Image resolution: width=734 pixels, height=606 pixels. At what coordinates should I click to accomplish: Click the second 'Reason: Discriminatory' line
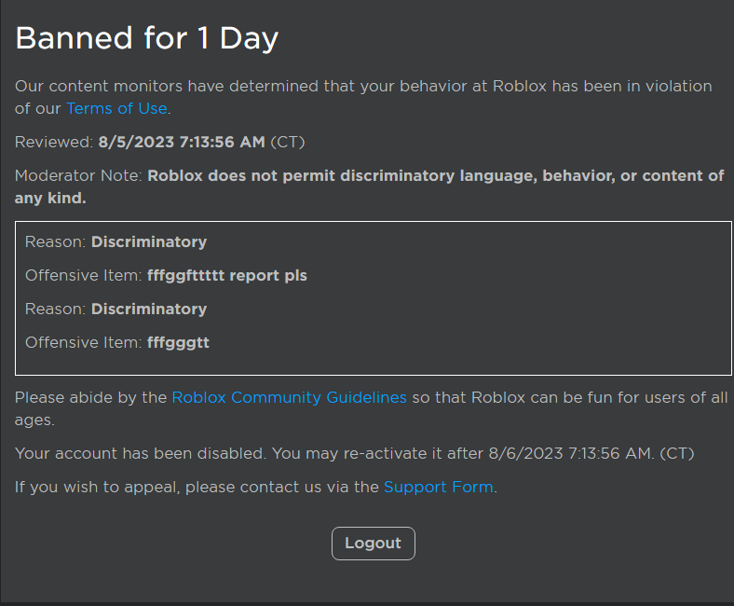click(116, 309)
